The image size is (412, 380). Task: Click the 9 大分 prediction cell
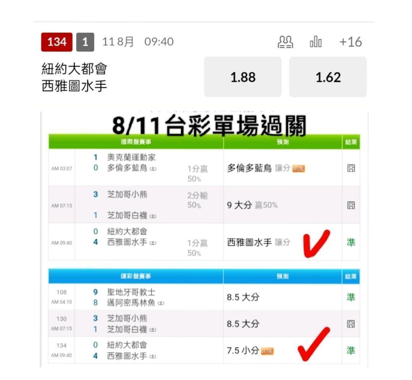(283, 205)
